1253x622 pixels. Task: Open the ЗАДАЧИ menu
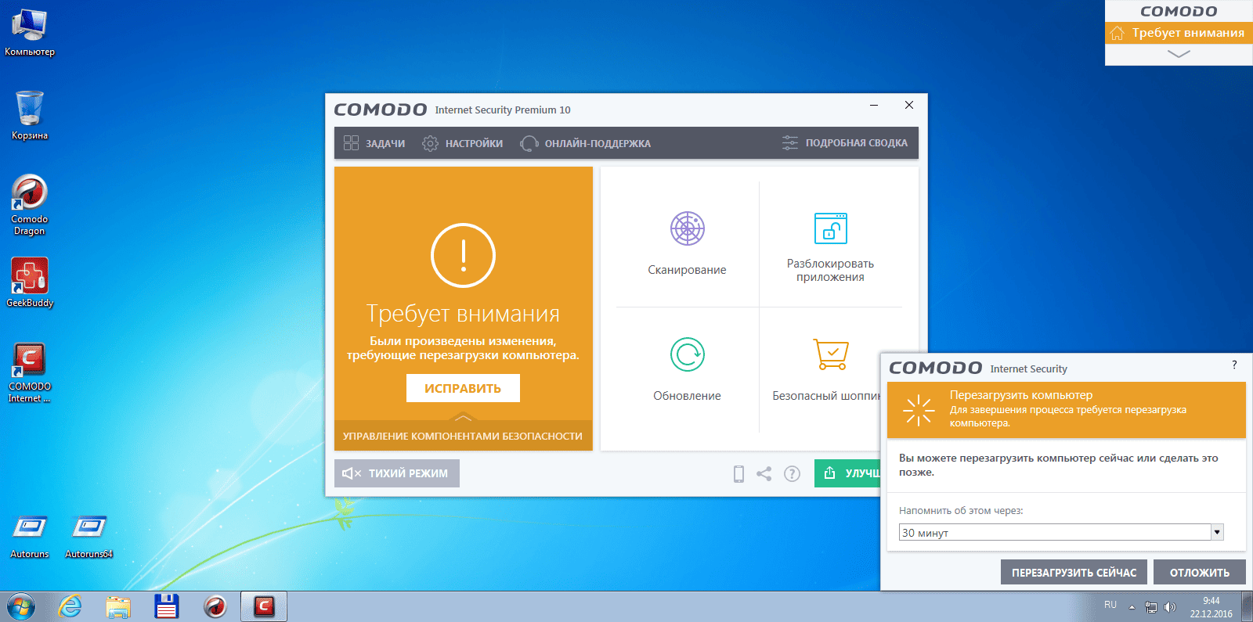[374, 143]
